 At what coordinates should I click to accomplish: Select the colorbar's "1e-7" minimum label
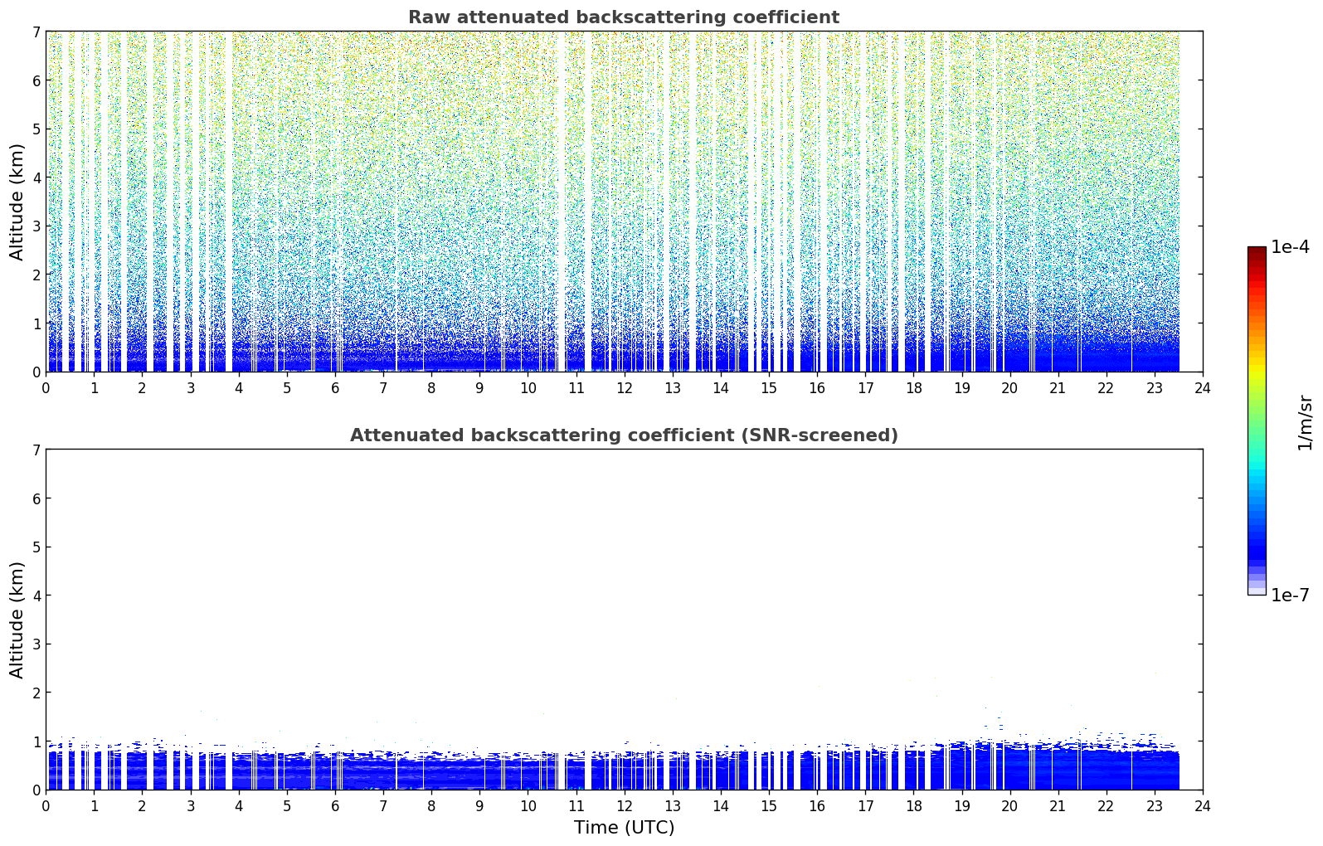point(1290,595)
